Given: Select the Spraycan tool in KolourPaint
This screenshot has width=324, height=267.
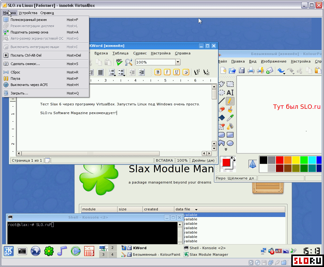Looking at the screenshot, I should point(230,126).
